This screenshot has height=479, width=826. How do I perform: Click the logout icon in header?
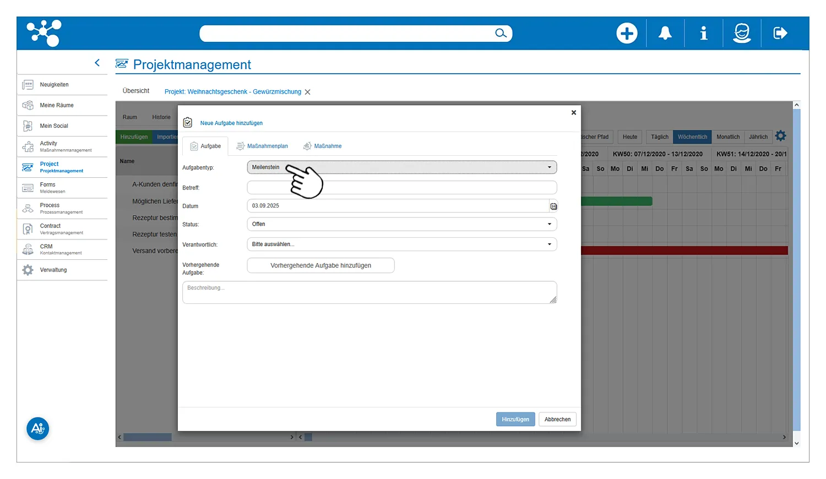(x=780, y=34)
